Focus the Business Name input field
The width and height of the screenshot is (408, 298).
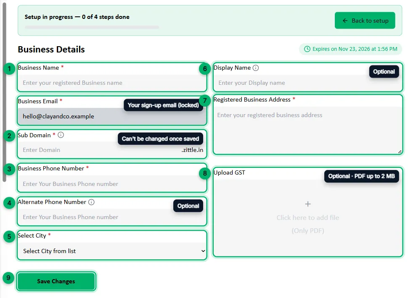click(x=112, y=83)
